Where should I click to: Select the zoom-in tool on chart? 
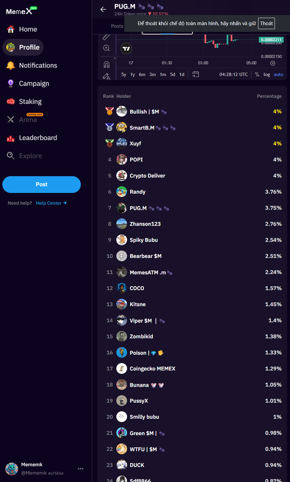(106, 48)
